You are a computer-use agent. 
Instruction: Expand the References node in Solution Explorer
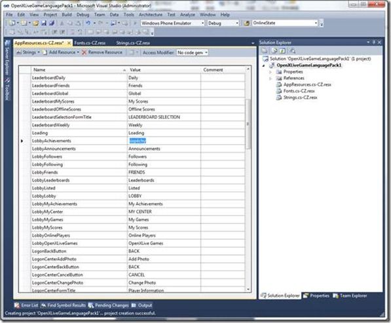pyautogui.click(x=270, y=79)
